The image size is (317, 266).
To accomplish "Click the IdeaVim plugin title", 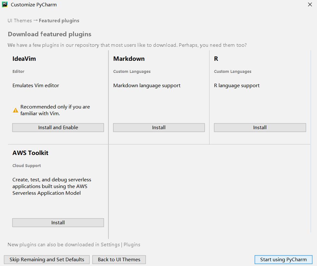I will click(24, 59).
